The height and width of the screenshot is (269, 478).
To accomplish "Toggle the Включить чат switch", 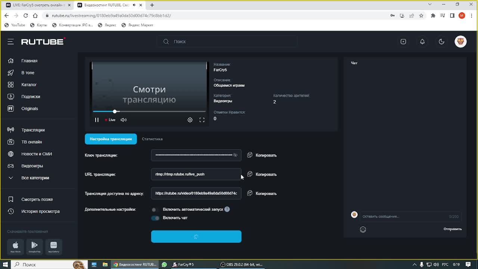I will point(155,218).
